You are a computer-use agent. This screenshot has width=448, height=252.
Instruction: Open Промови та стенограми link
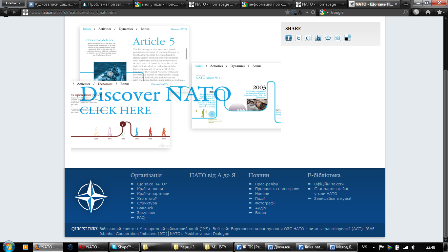[x=277, y=189]
